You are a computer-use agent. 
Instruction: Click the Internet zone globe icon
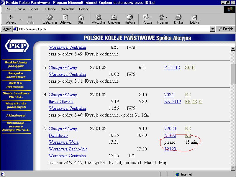tap(178, 174)
